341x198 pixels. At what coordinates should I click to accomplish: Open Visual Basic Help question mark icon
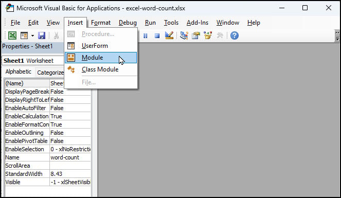tap(235, 35)
